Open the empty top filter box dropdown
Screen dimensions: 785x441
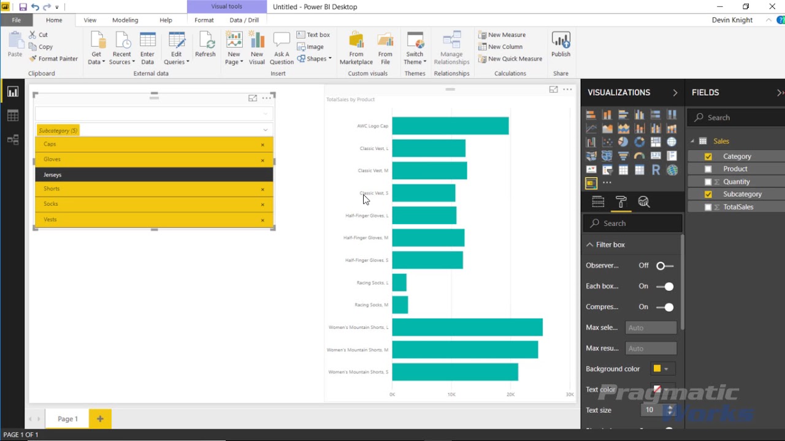[x=266, y=113]
